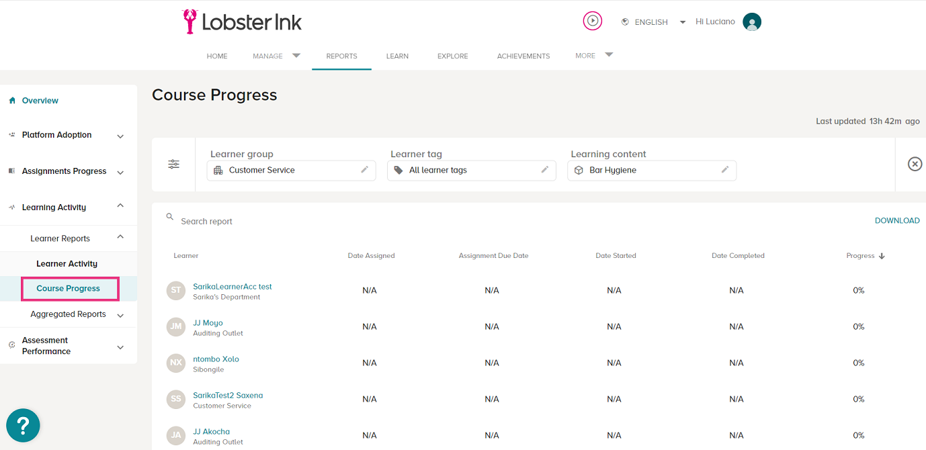Open the SarikaLearnerAcc test learner link
Viewport: 926px width, 450px height.
(x=233, y=287)
